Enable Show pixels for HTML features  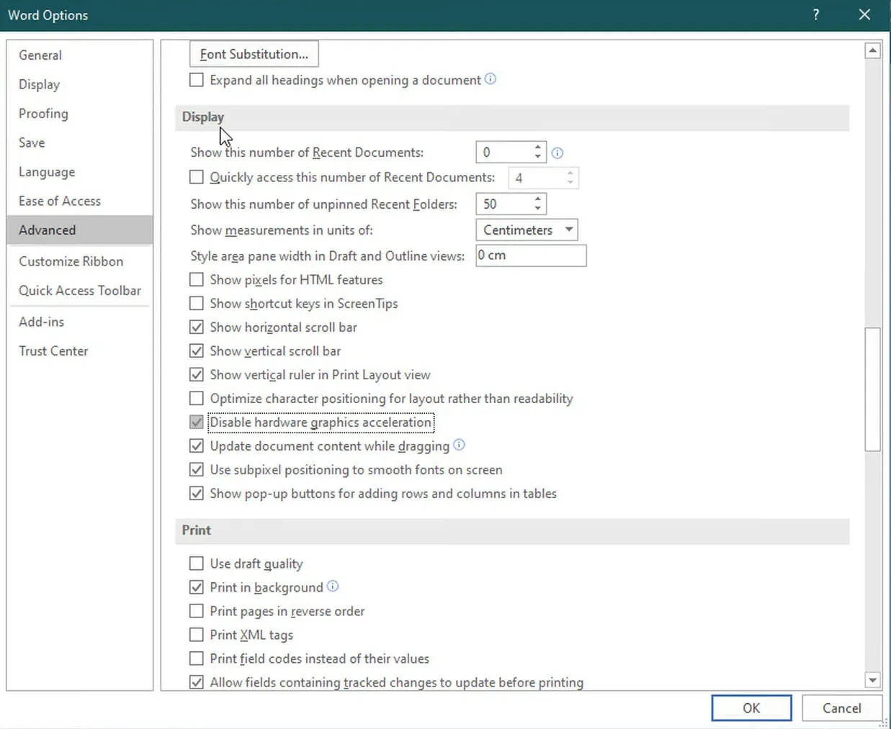click(197, 279)
